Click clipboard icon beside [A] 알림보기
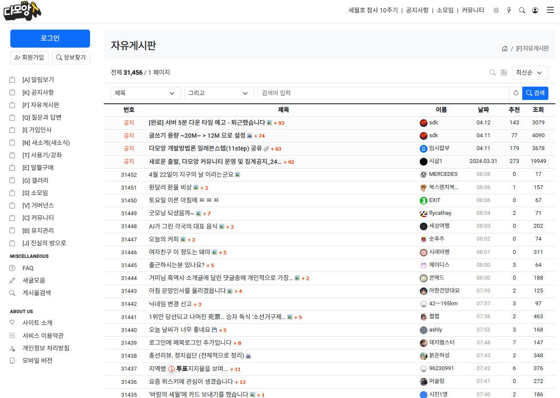The image size is (560, 398). tap(12, 80)
